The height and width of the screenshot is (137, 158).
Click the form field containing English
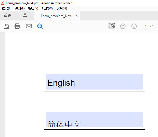click(x=94, y=82)
